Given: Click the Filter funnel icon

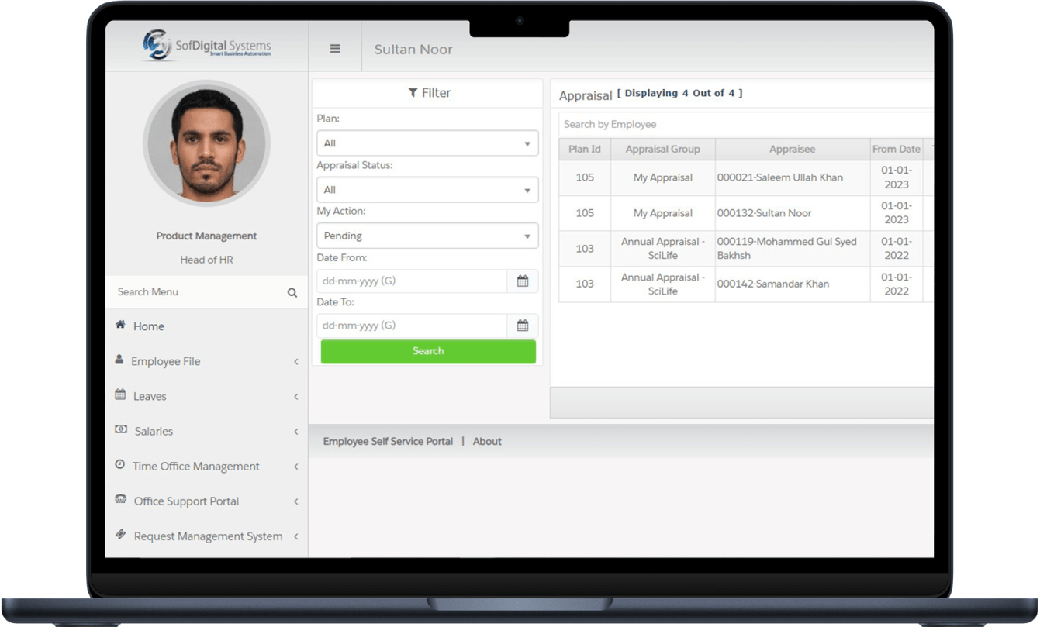Looking at the screenshot, I should [412, 92].
